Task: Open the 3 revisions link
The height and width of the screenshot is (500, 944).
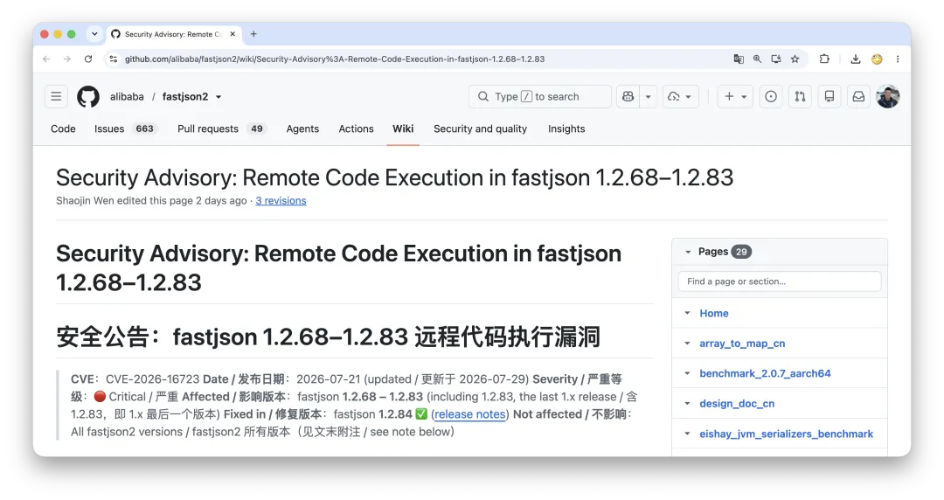Action: [x=281, y=200]
